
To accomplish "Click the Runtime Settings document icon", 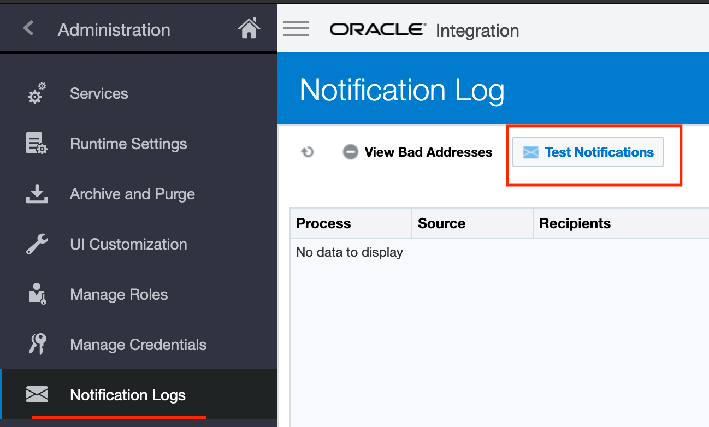I will 37,144.
